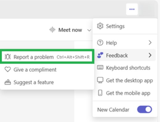Image resolution: width=160 pixels, height=122 pixels.
Task: Click the New Calendar label
Action: (113, 110)
